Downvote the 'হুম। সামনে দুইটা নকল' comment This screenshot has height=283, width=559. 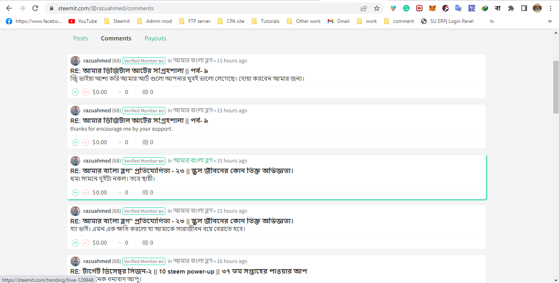click(86, 193)
